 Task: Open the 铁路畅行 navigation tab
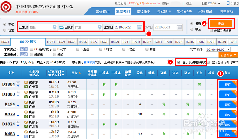coord(164,12)
